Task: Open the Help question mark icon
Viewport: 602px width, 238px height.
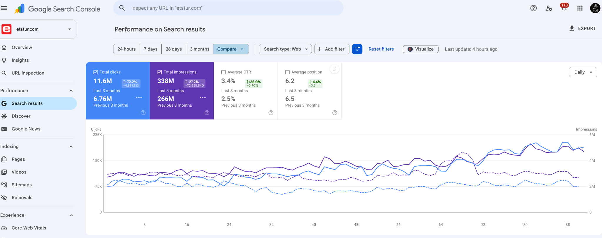Action: (x=534, y=8)
